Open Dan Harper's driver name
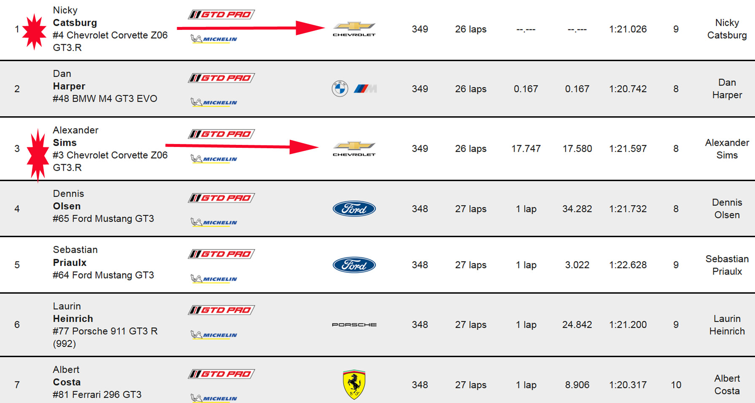This screenshot has height=403, width=755. pos(69,86)
